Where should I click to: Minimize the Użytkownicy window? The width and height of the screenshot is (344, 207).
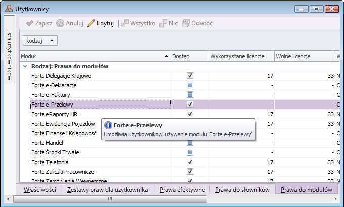[x=302, y=9]
